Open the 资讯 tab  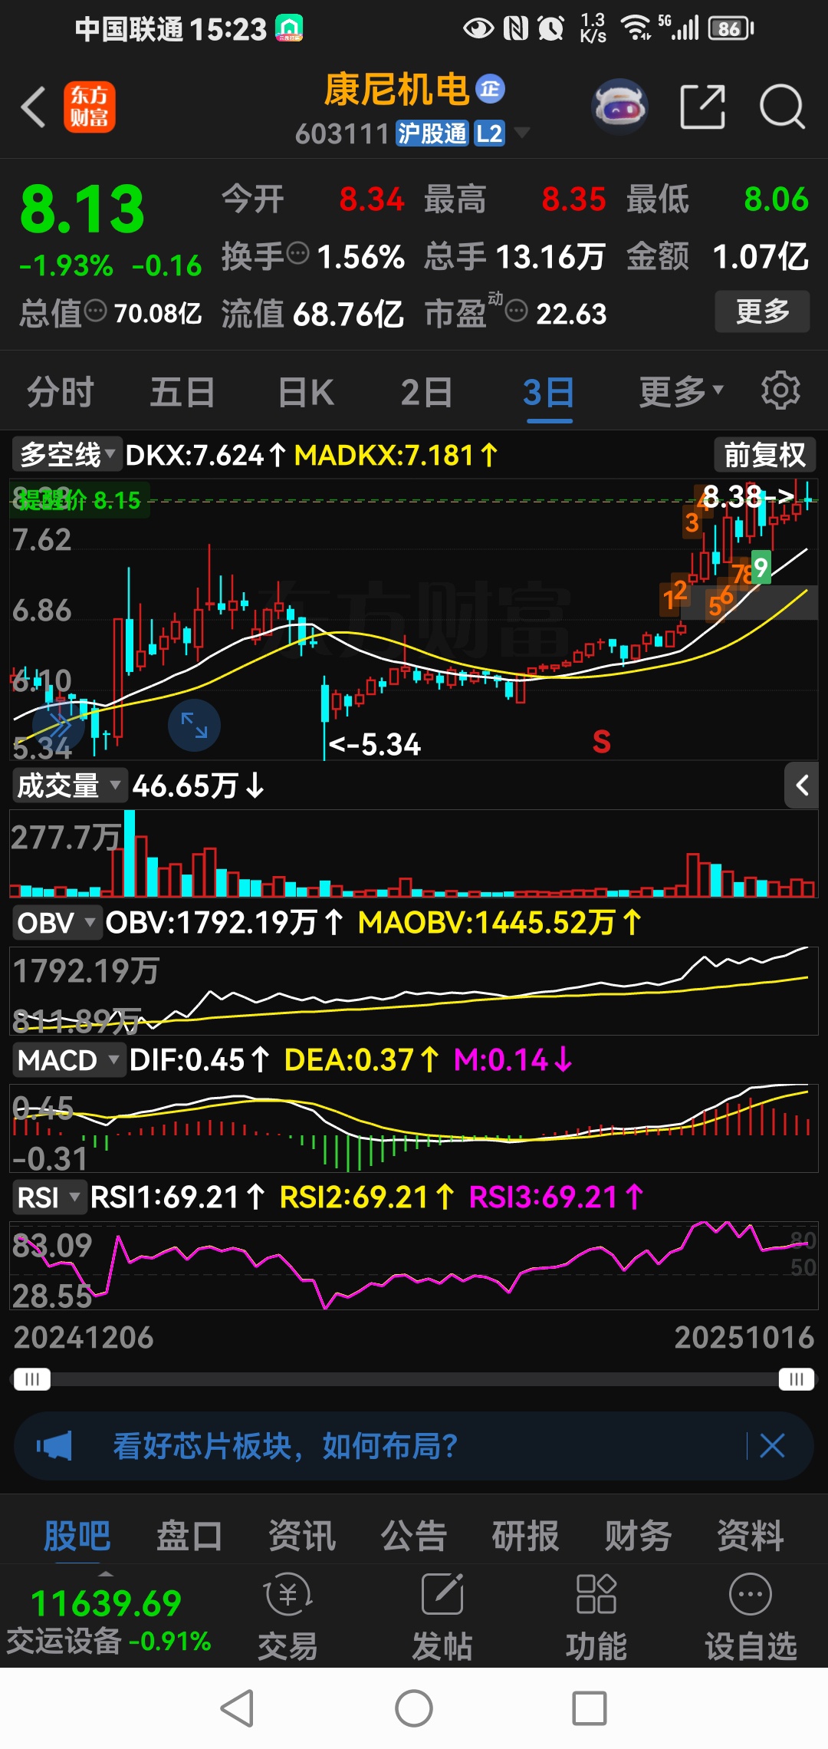pyautogui.click(x=301, y=1535)
